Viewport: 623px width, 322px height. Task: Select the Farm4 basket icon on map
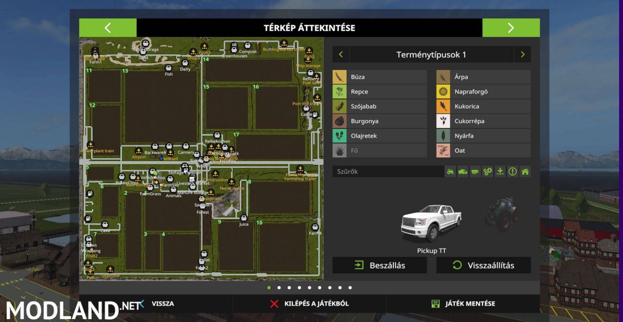tap(315, 227)
